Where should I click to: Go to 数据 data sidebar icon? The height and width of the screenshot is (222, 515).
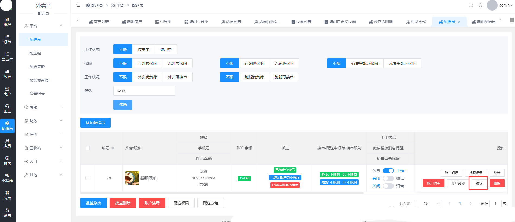pos(7,74)
